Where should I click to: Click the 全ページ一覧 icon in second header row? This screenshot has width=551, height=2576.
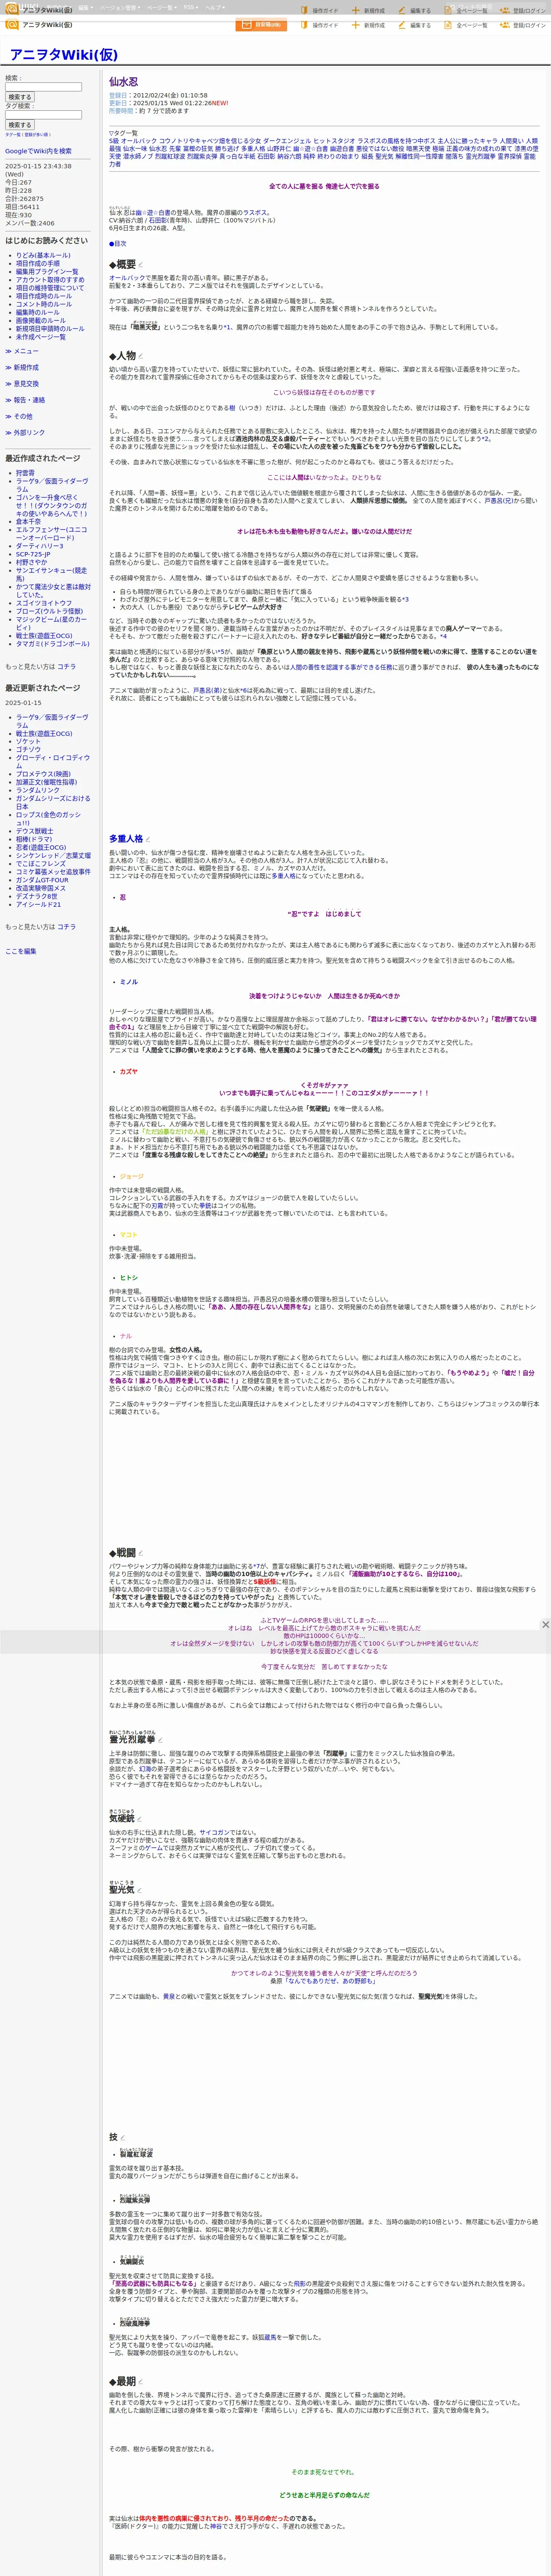[x=449, y=25]
